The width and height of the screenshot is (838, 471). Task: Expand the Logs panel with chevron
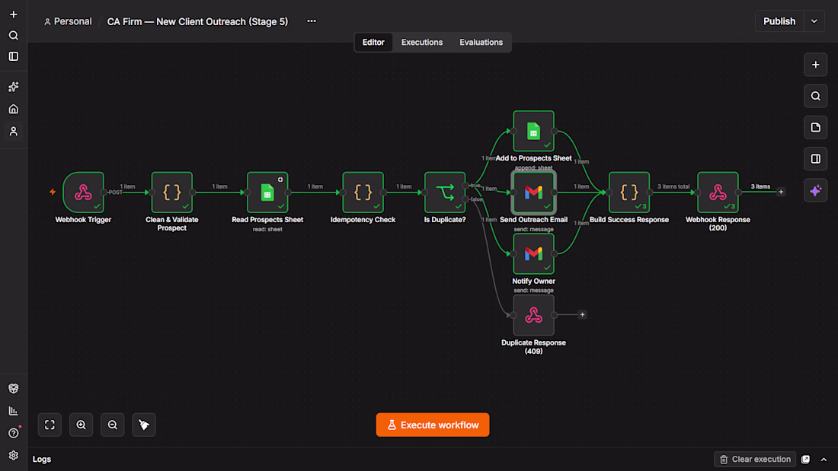tap(824, 460)
